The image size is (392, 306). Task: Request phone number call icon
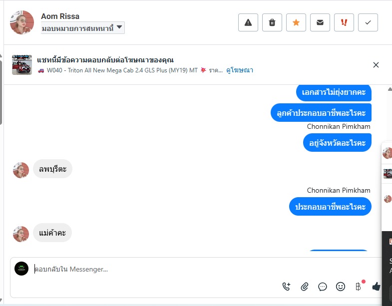tap(286, 287)
